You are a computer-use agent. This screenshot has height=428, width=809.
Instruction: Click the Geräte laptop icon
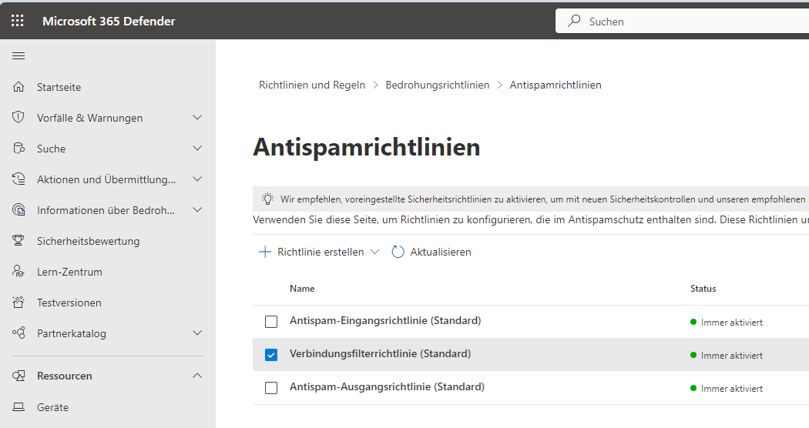pyautogui.click(x=19, y=407)
